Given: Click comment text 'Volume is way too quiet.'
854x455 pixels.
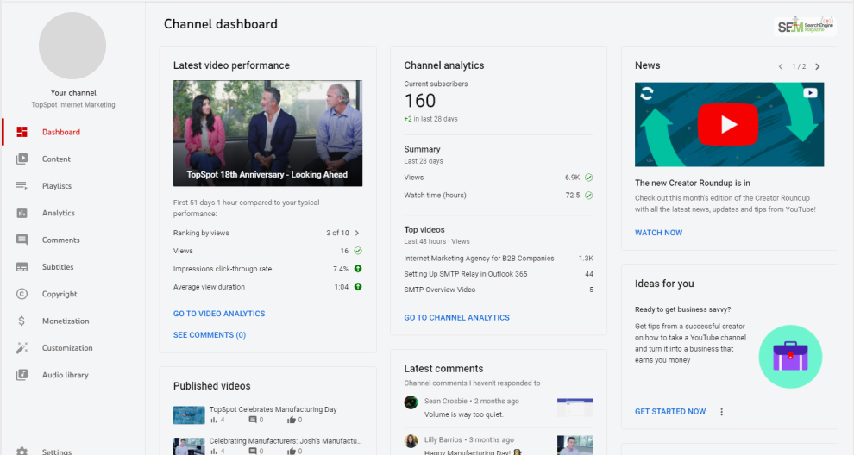Looking at the screenshot, I should tap(464, 414).
